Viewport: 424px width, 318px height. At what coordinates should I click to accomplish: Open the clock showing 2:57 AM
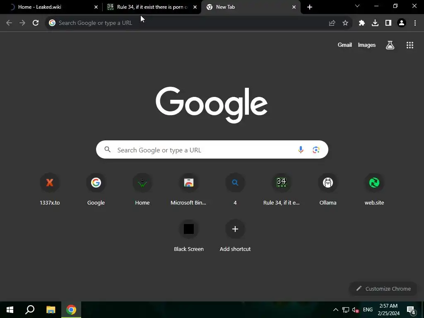(388, 310)
